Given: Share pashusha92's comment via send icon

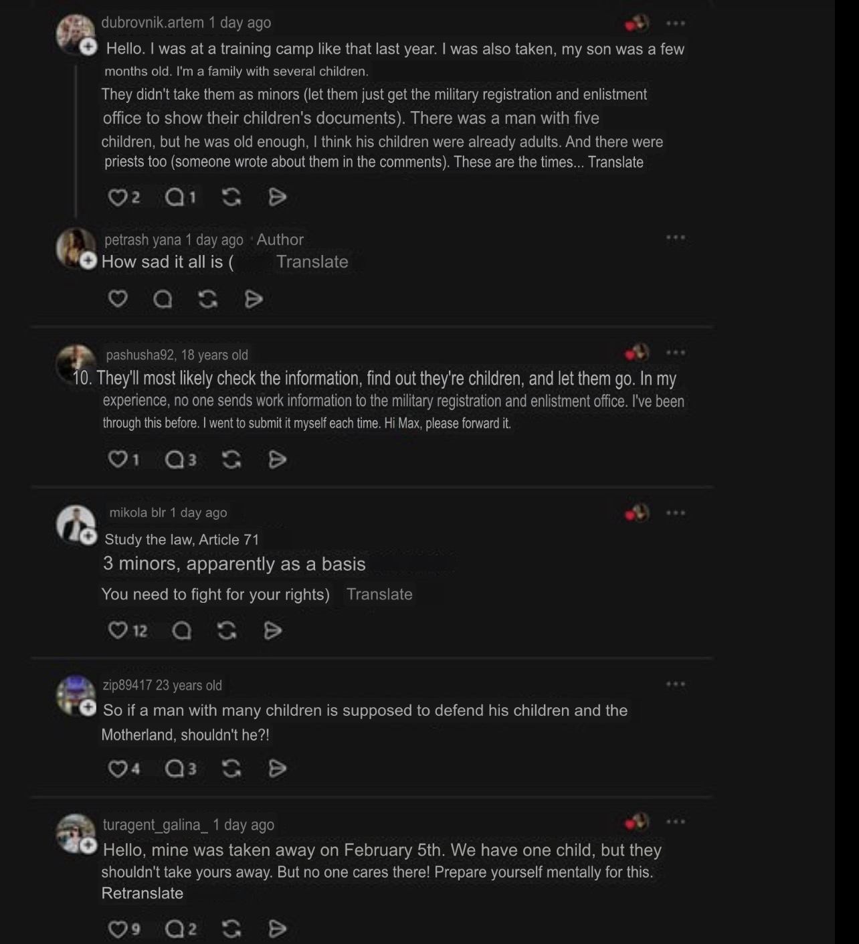Looking at the screenshot, I should pyautogui.click(x=277, y=459).
